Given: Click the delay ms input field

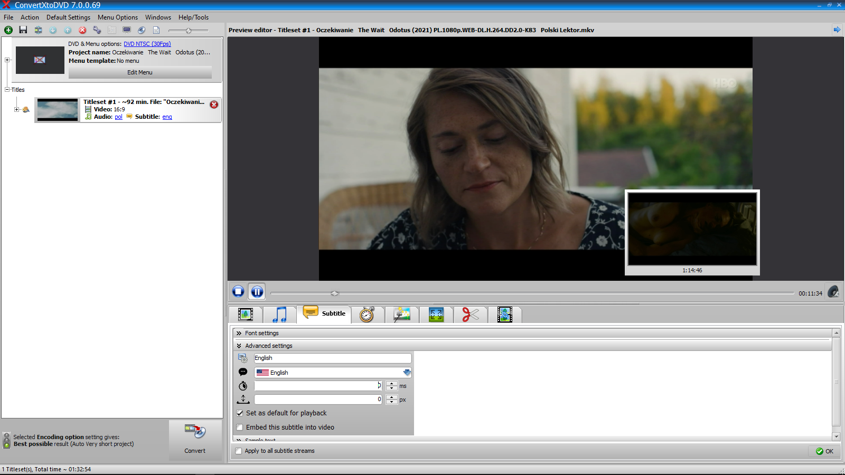Looking at the screenshot, I should 318,386.
